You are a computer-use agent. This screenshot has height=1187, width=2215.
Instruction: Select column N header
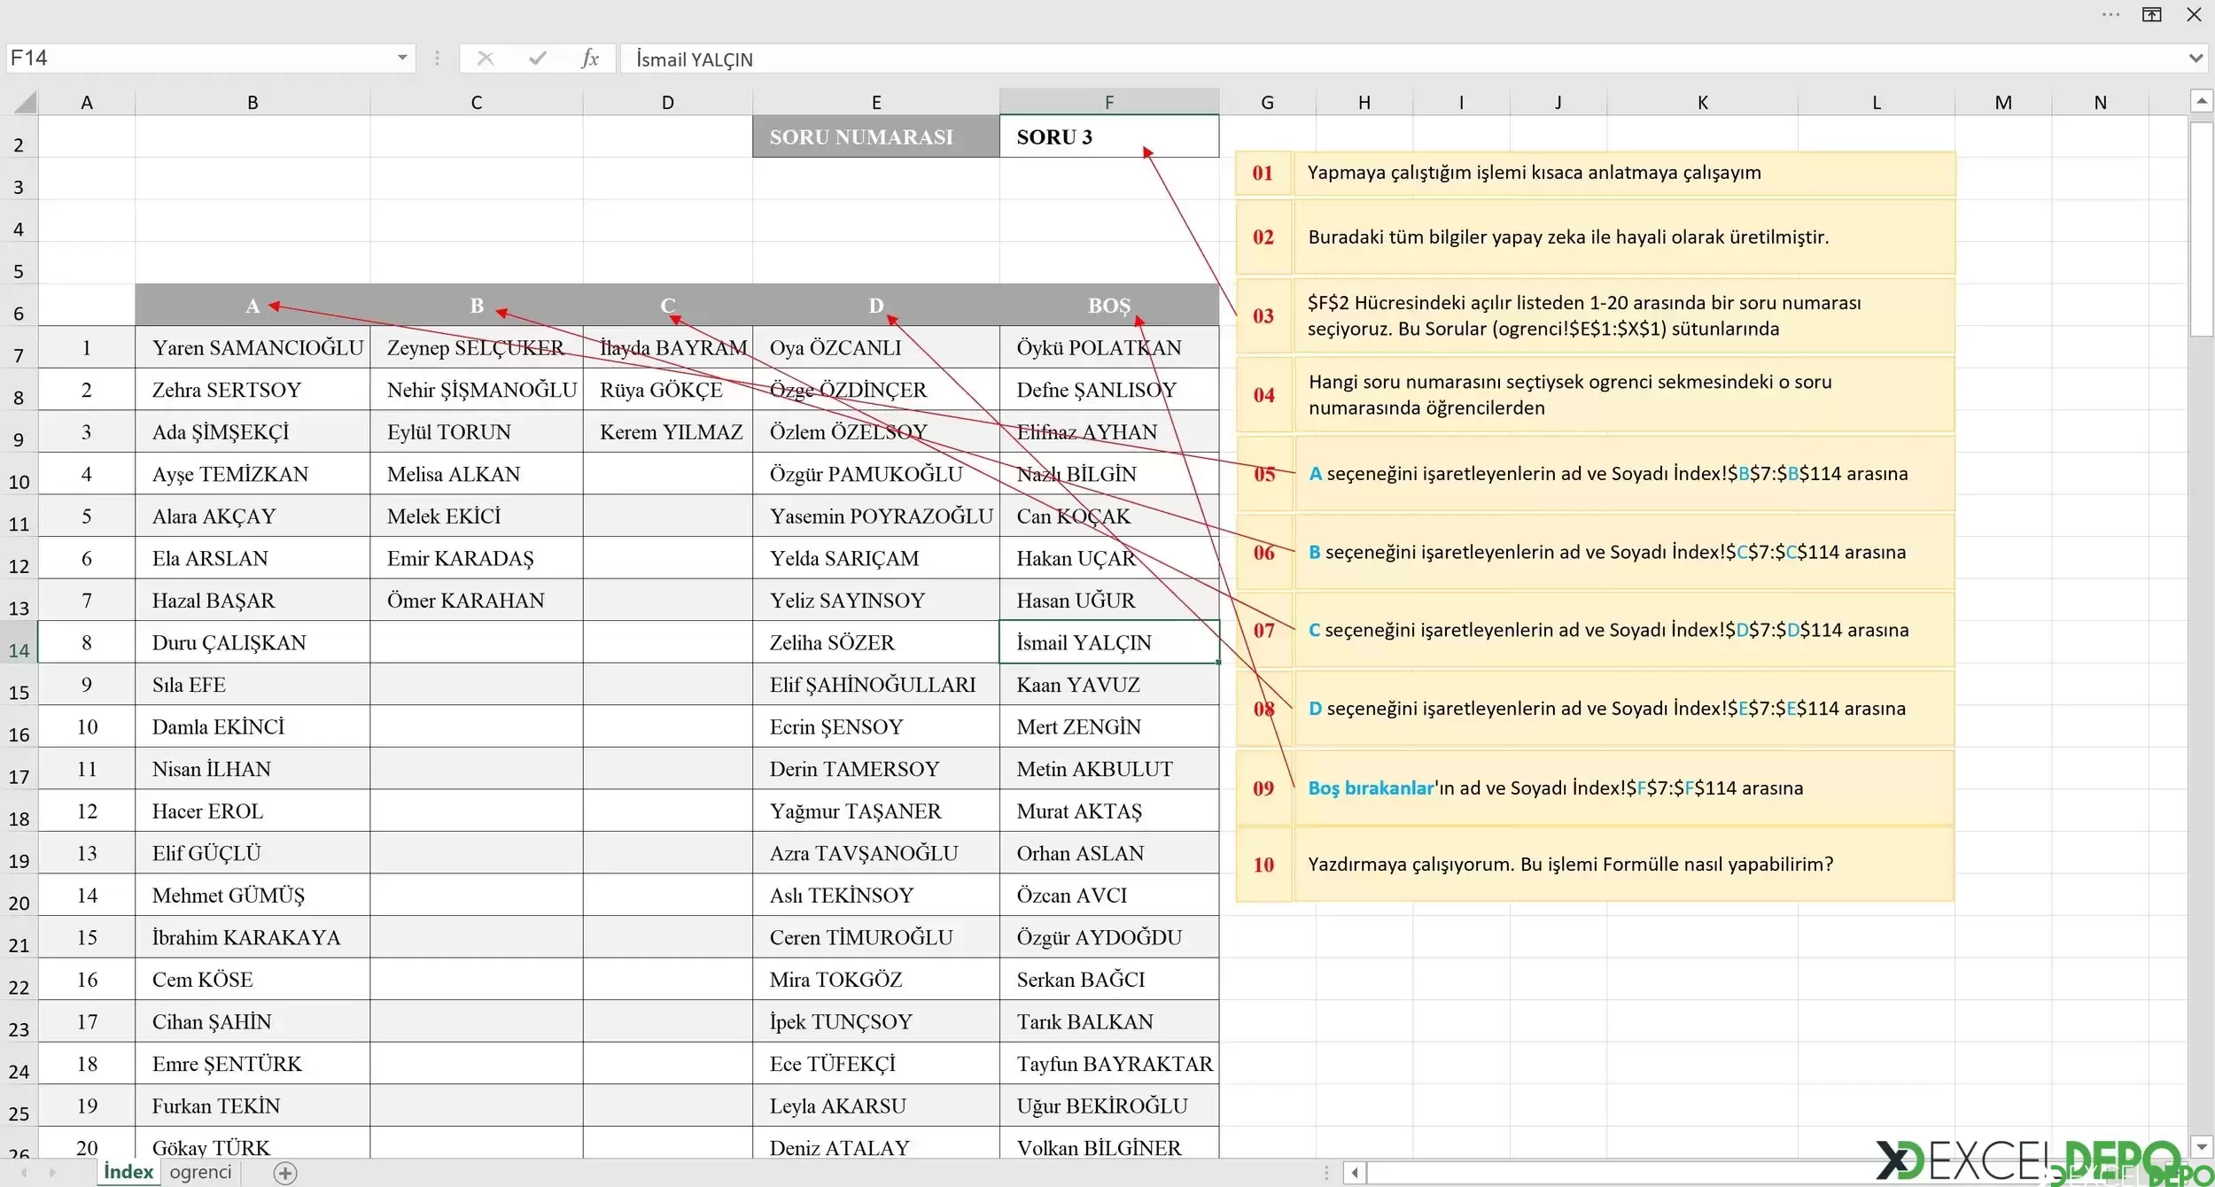[2100, 103]
